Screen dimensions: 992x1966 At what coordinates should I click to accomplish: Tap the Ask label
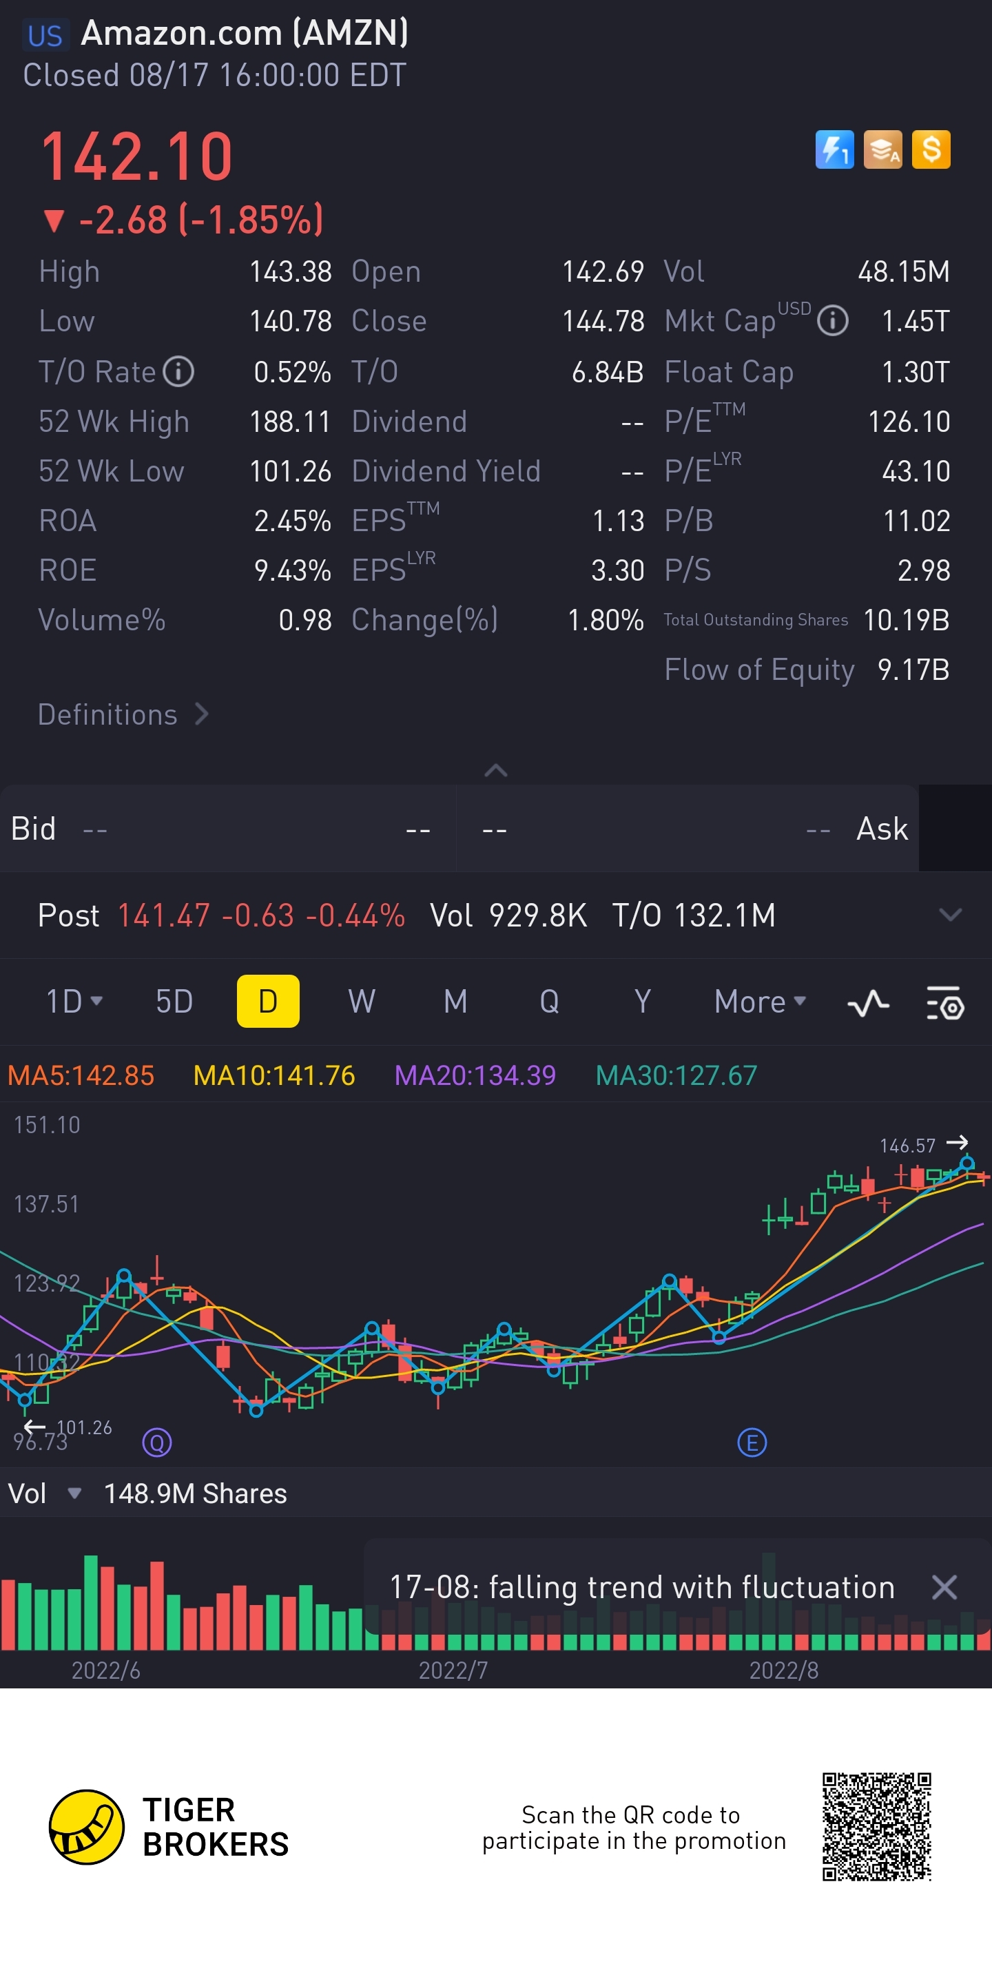882,829
